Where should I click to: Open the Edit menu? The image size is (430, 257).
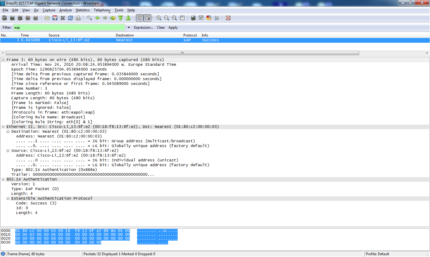15,10
